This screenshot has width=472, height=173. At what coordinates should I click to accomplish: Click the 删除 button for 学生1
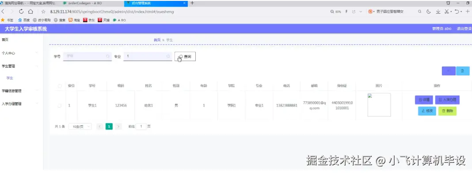pos(447,111)
